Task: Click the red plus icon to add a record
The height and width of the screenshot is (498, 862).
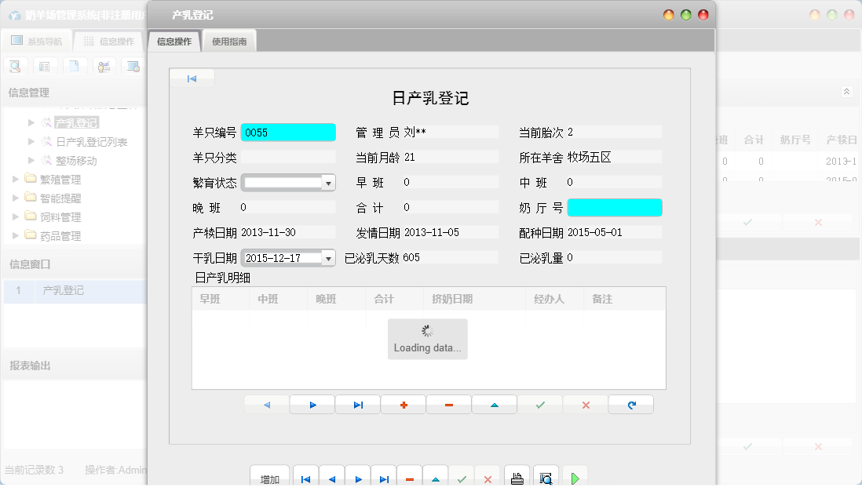Action: (403, 404)
